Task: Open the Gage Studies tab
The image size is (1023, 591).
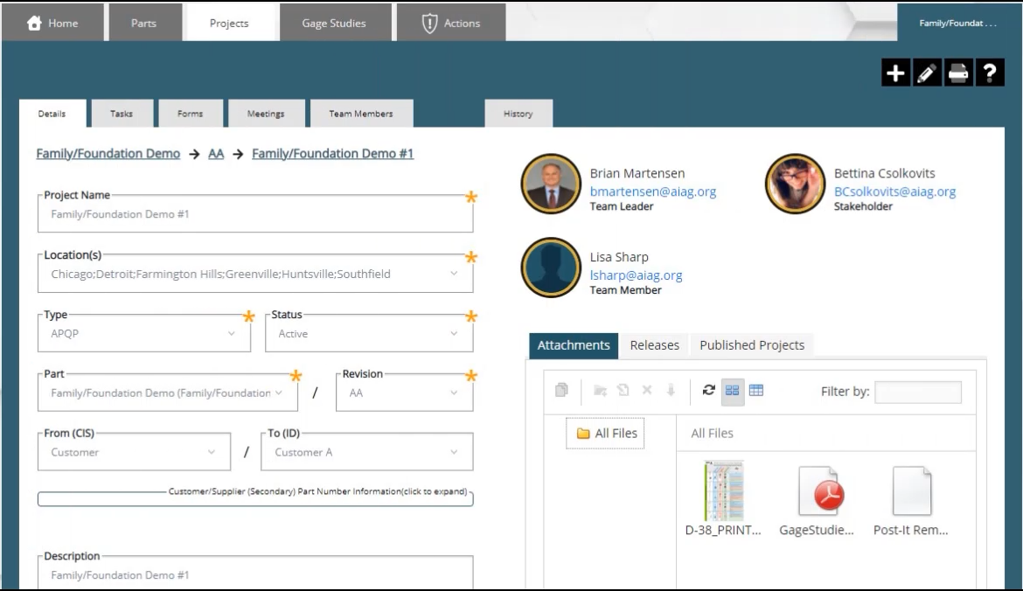Action: click(334, 24)
